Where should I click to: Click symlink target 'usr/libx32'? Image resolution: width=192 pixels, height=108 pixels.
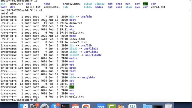point(93,55)
